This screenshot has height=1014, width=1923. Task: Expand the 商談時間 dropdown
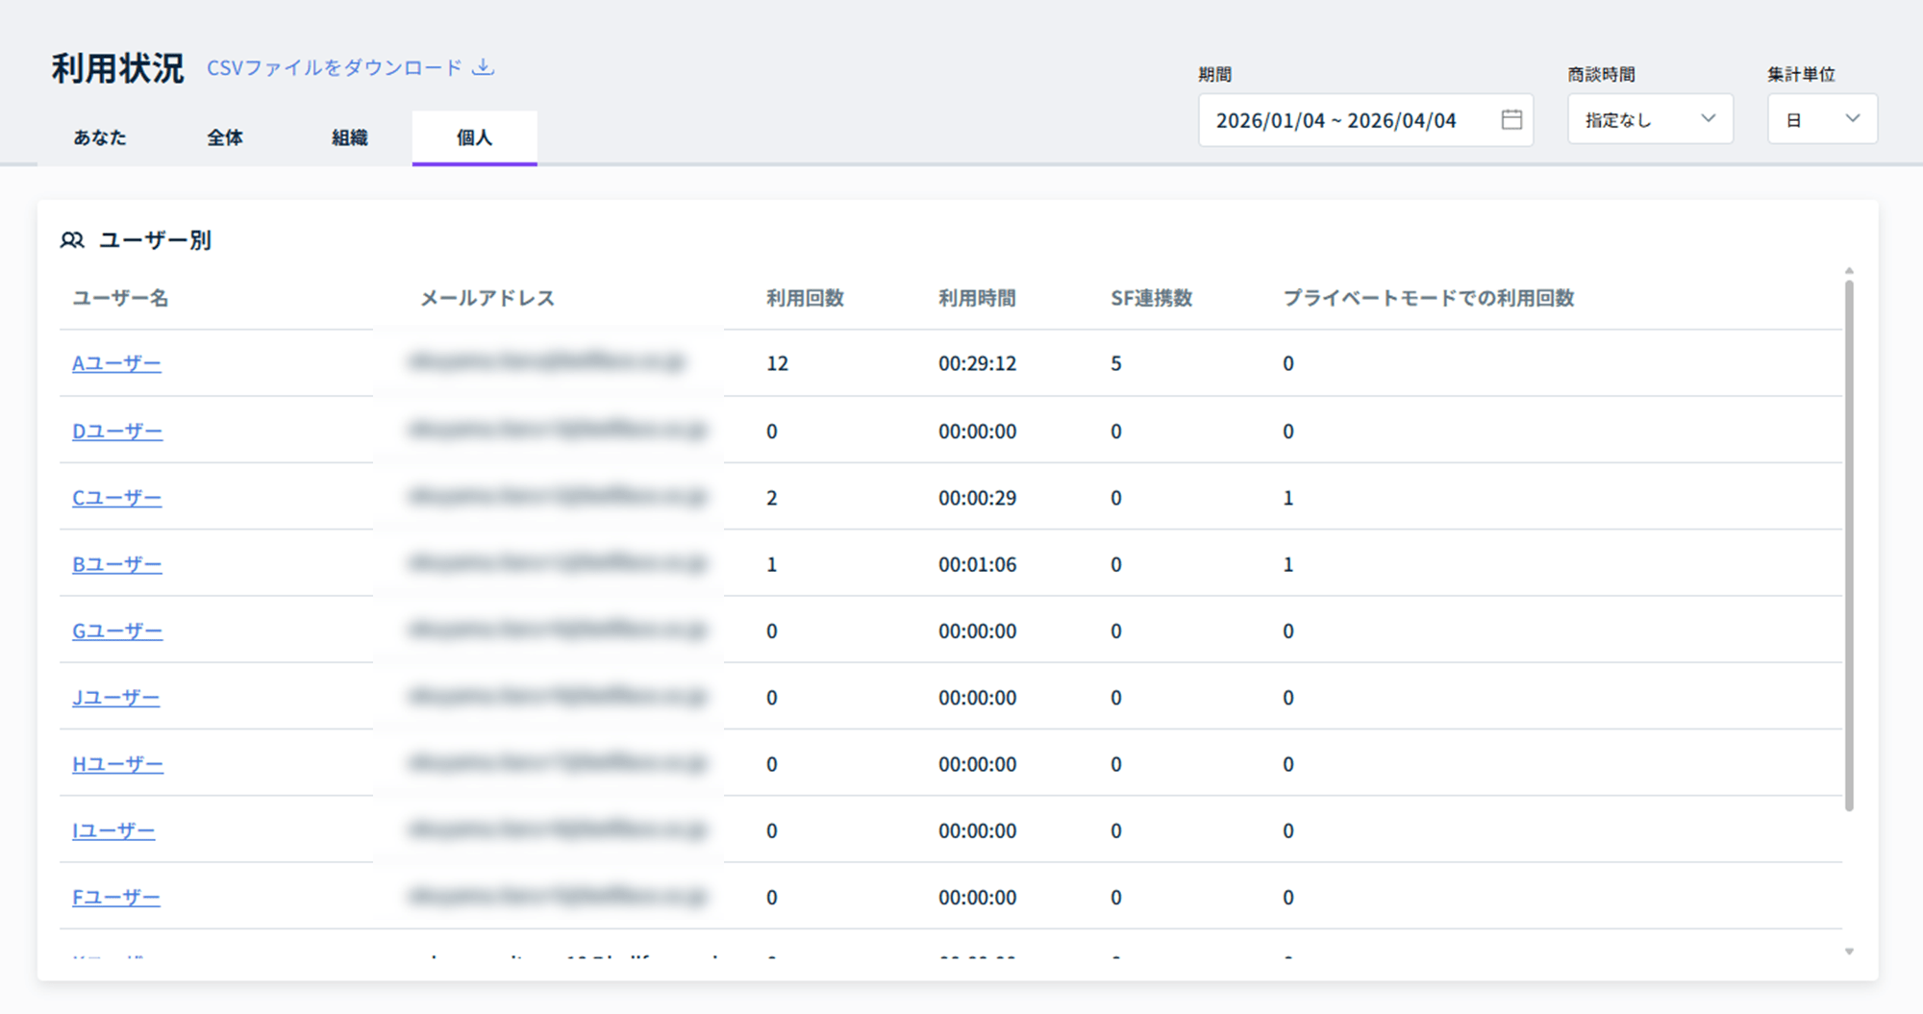pos(1650,119)
